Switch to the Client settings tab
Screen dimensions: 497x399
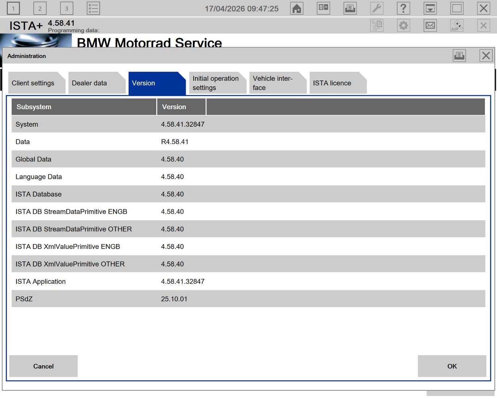coord(33,83)
